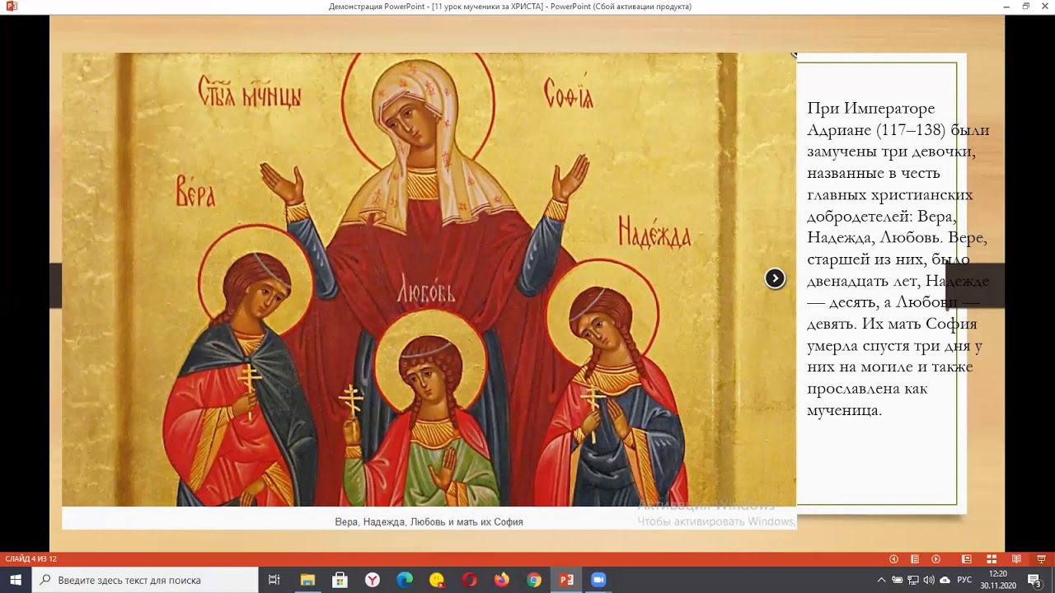Click the icon caption below the picture
This screenshot has height=593, width=1055.
429,522
